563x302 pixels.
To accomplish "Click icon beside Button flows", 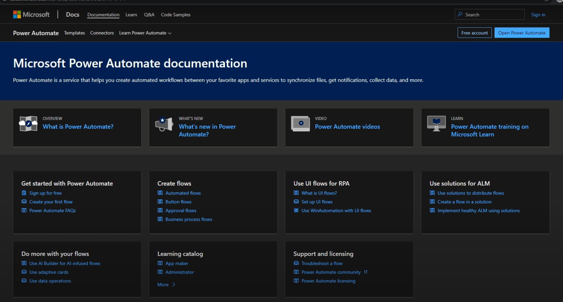I will [x=160, y=201].
